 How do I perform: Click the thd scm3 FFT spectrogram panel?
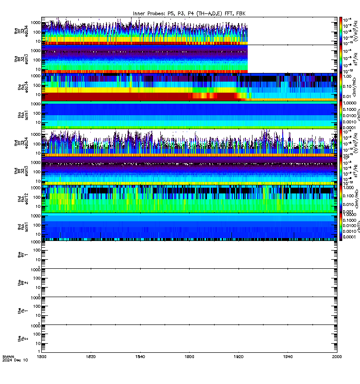pos(189,171)
